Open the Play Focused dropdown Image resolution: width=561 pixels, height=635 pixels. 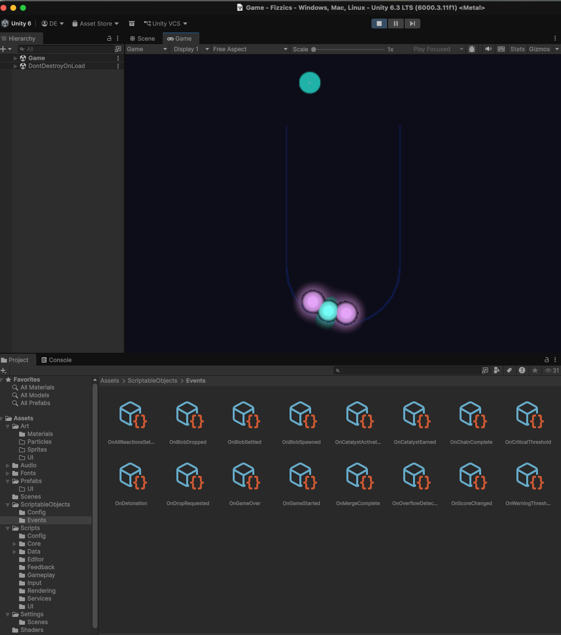[x=438, y=49]
